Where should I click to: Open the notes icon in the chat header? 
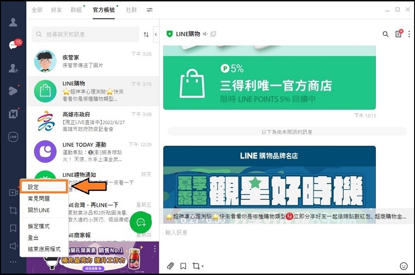coord(398,34)
